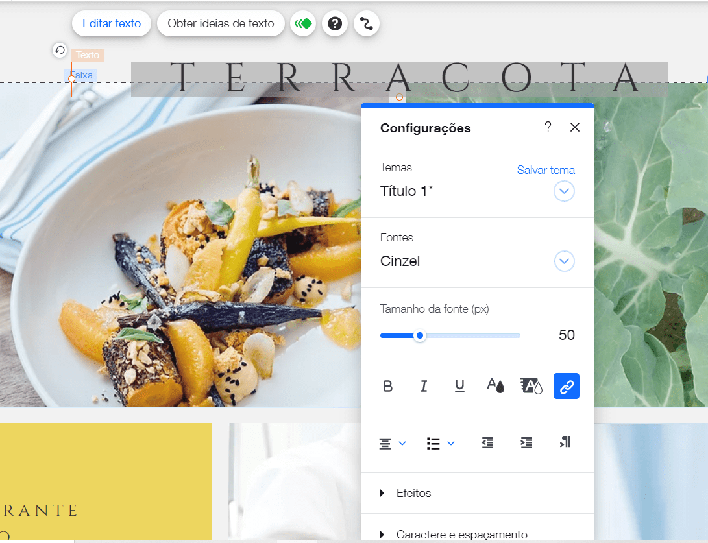Toggle bold formatting
708x543 pixels.
coord(387,387)
